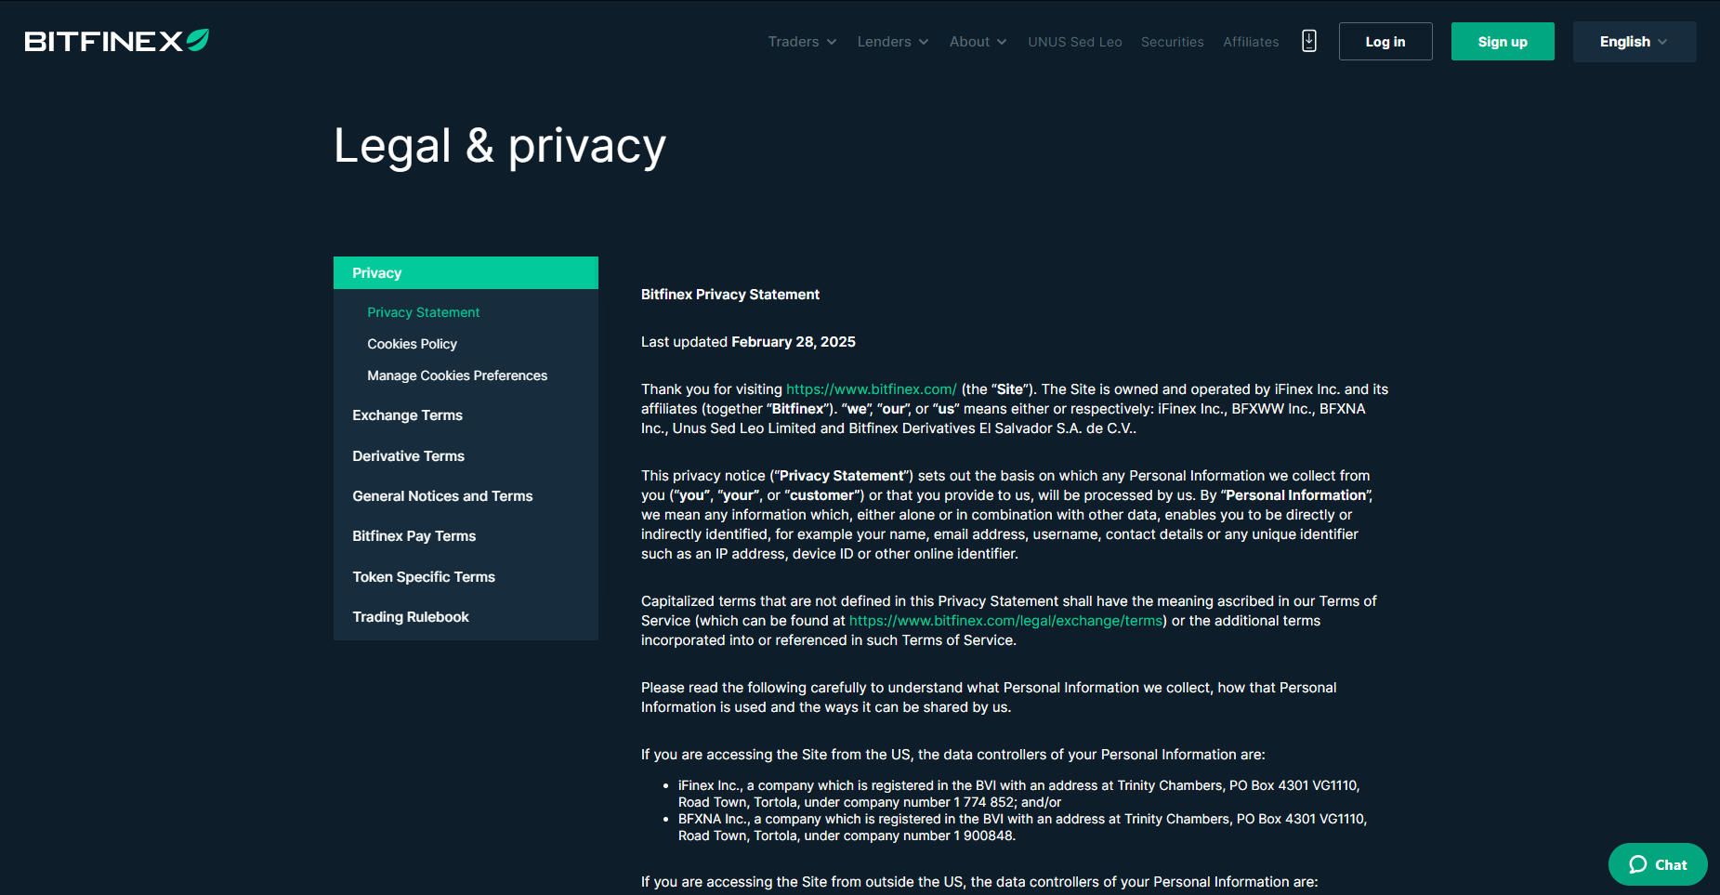Open the mobile app download icon

pos(1309,41)
